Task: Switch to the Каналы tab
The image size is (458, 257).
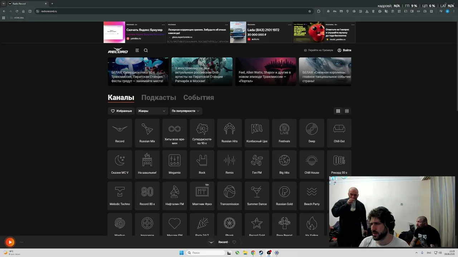Action: coord(121,97)
